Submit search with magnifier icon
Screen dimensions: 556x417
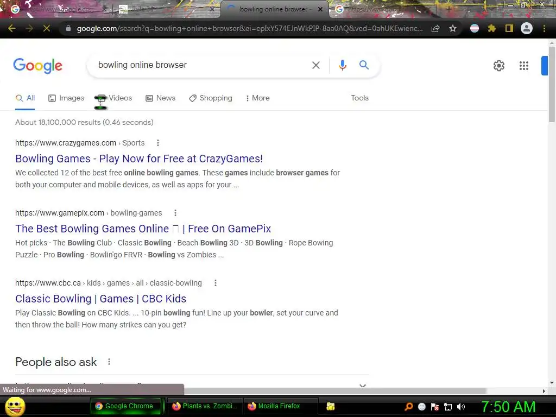coord(364,65)
